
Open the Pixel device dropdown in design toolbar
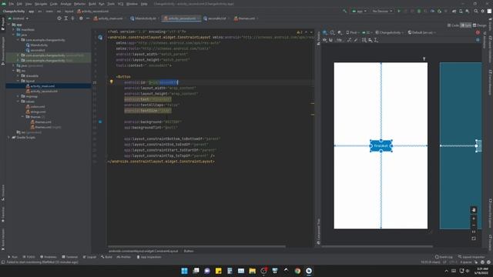(x=353, y=32)
